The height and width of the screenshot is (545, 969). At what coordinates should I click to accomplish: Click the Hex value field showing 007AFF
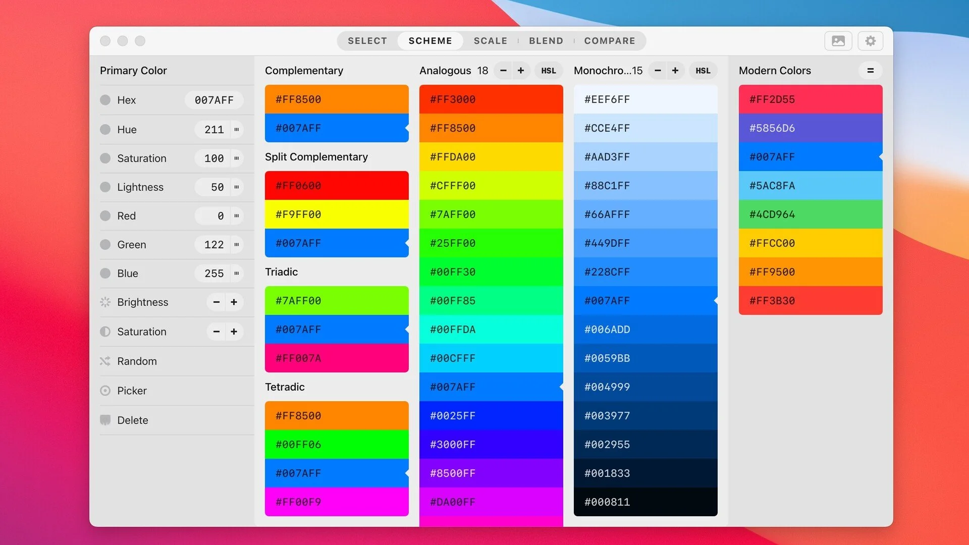pos(214,100)
